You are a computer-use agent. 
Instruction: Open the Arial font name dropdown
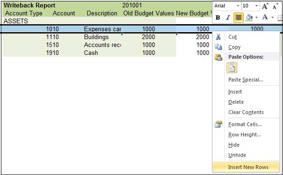coord(238,6)
